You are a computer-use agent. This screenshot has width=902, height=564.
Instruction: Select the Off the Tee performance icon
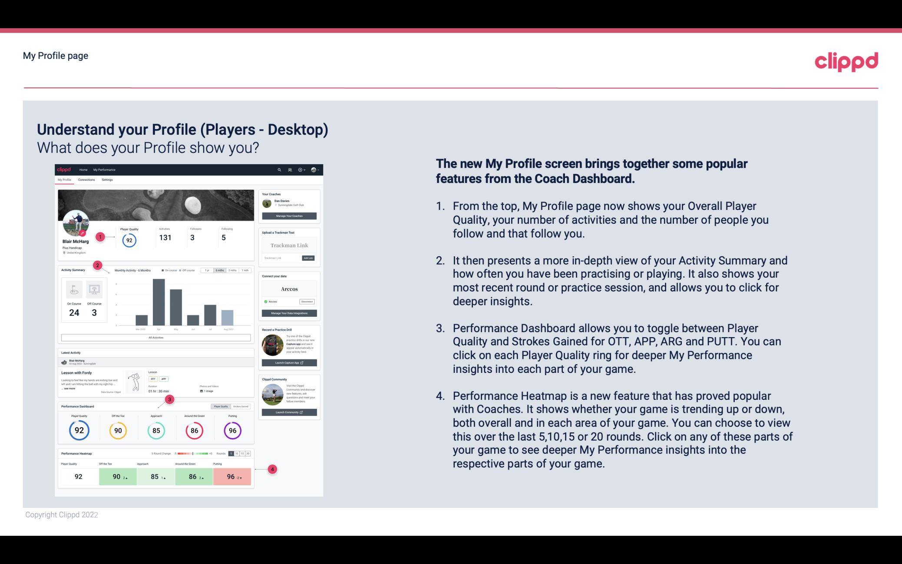(117, 429)
